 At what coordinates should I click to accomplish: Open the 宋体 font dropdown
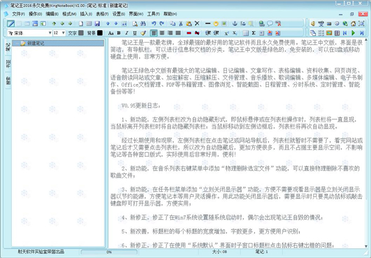(x=50, y=33)
